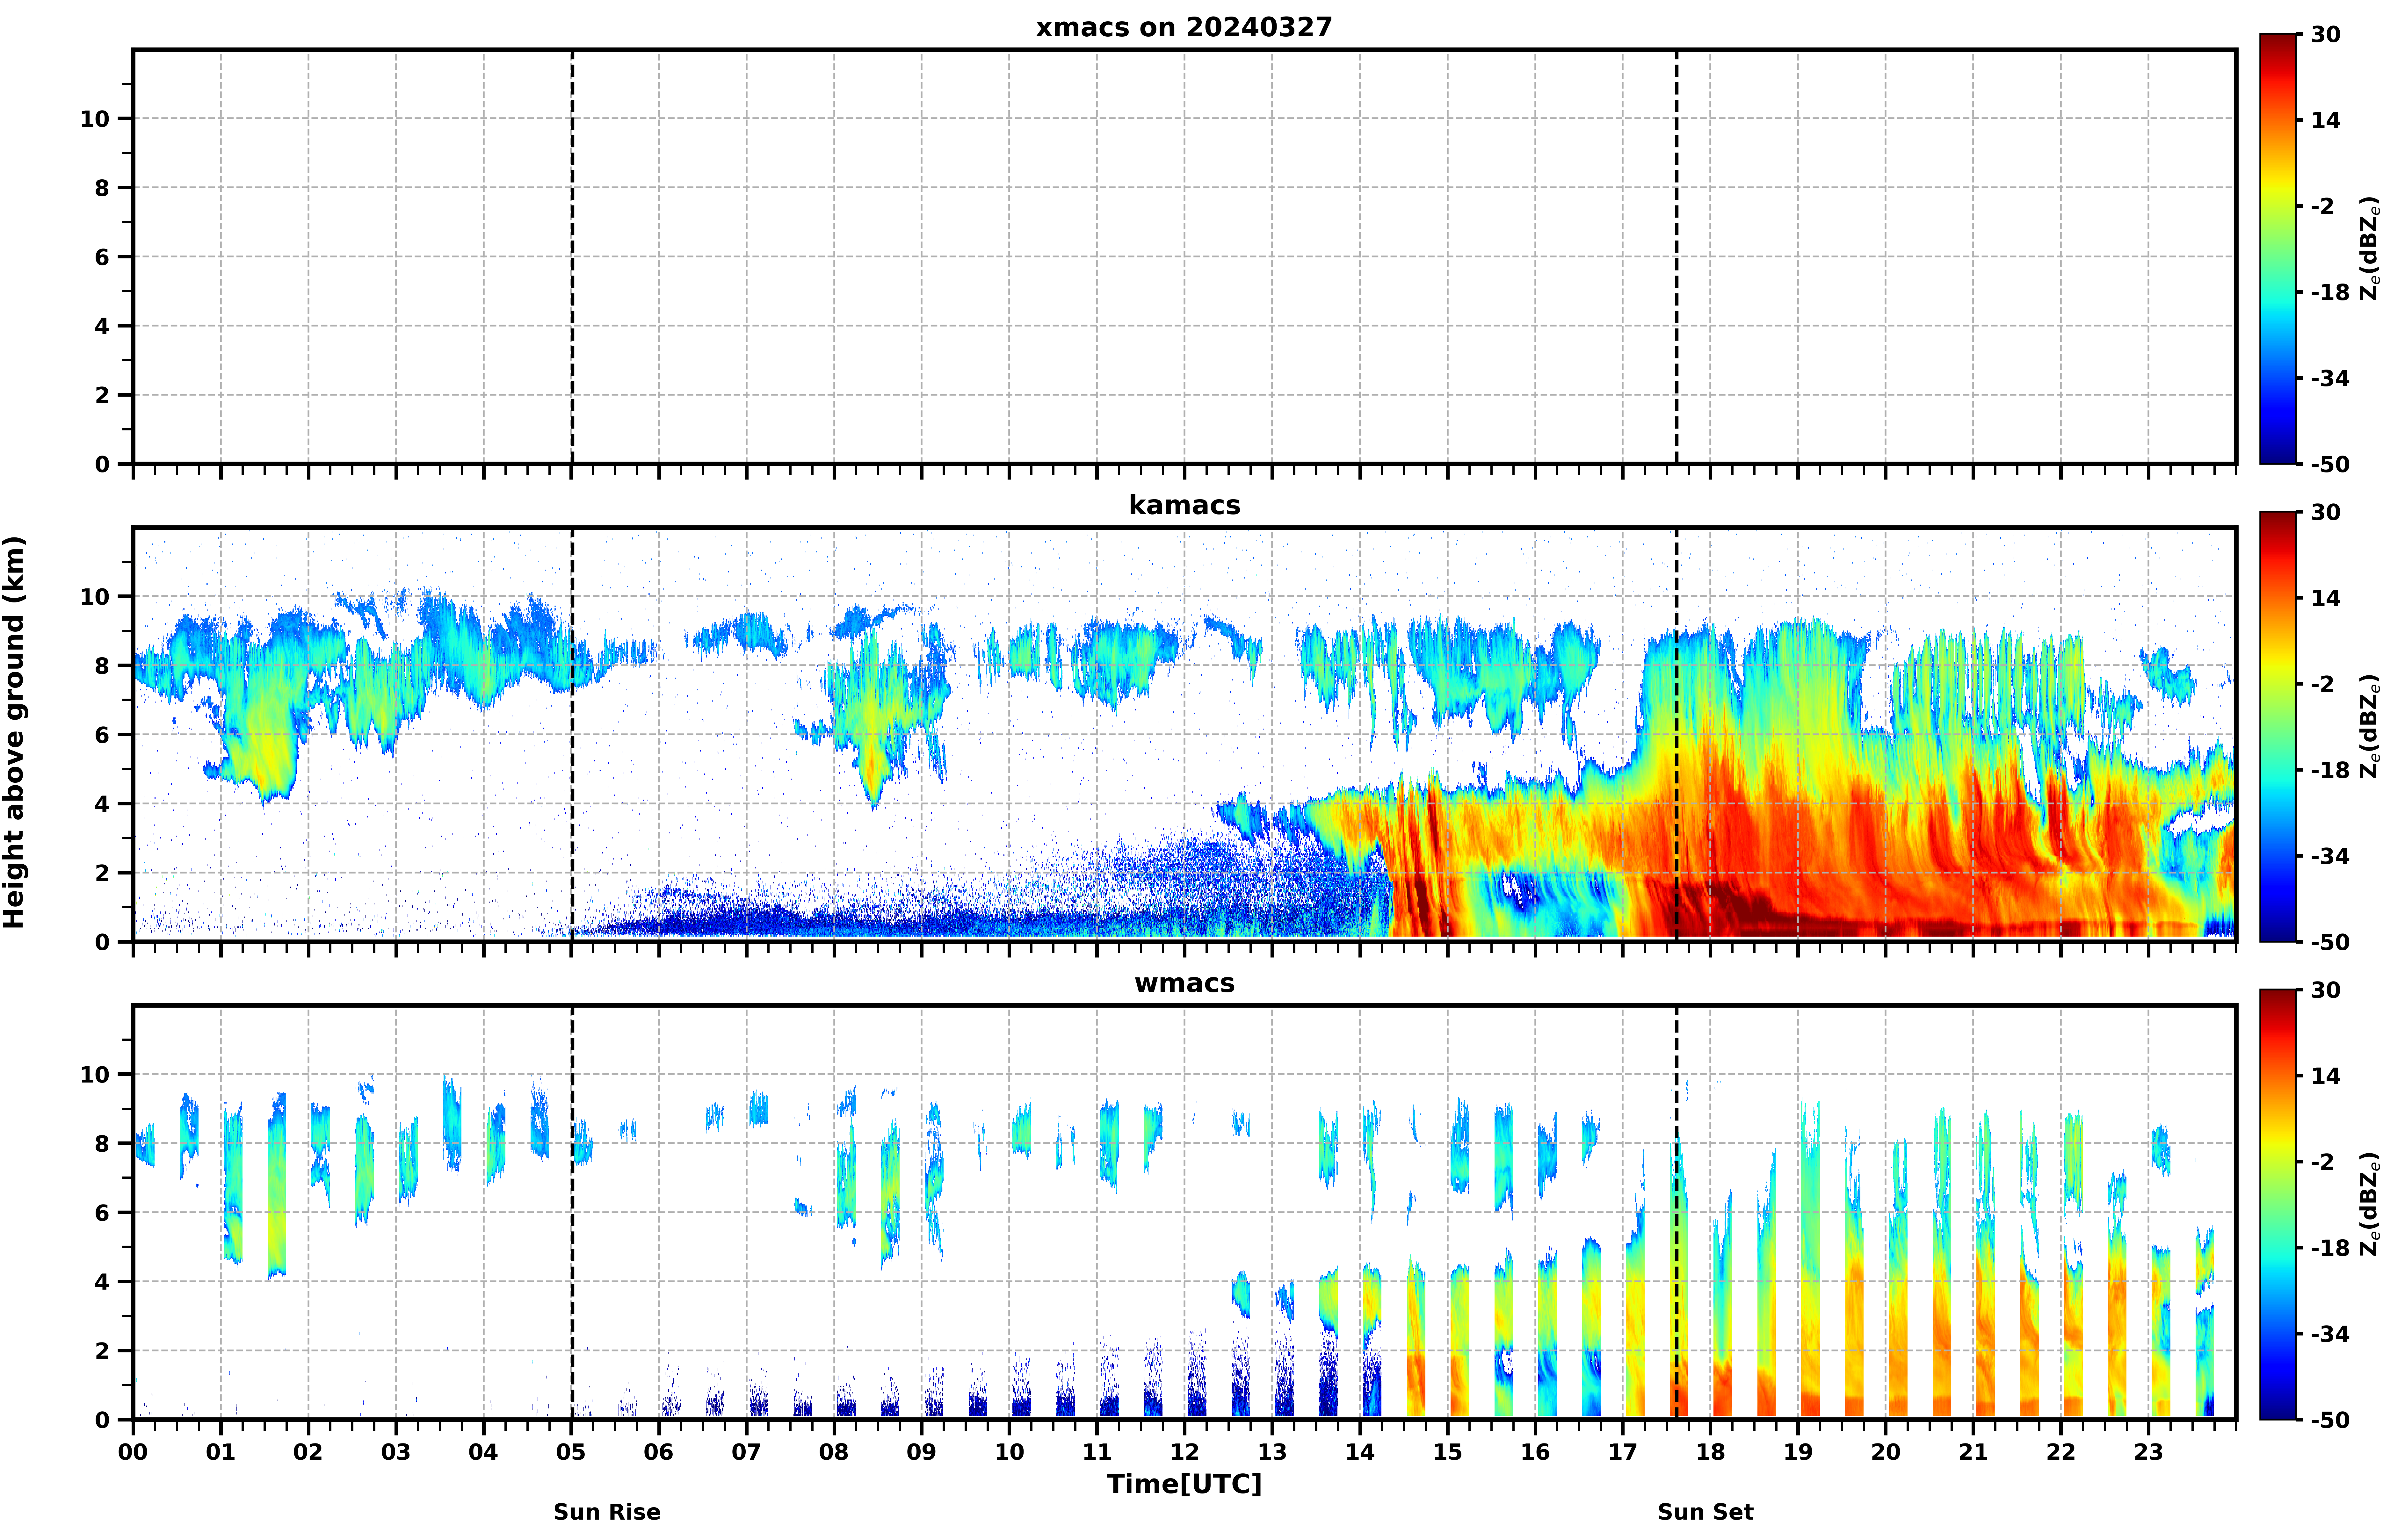Click the 'wmacs' panel title
Viewport: 2397px width, 1540px height.
click(1184, 983)
